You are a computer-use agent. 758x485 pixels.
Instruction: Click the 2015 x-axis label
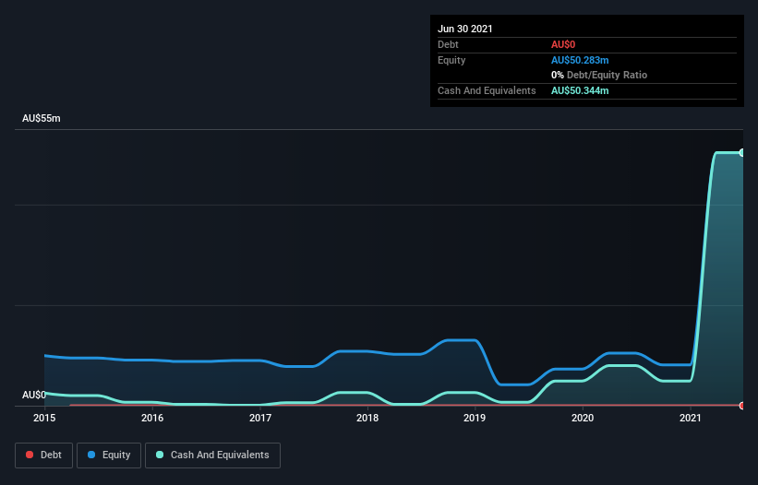[x=44, y=418]
